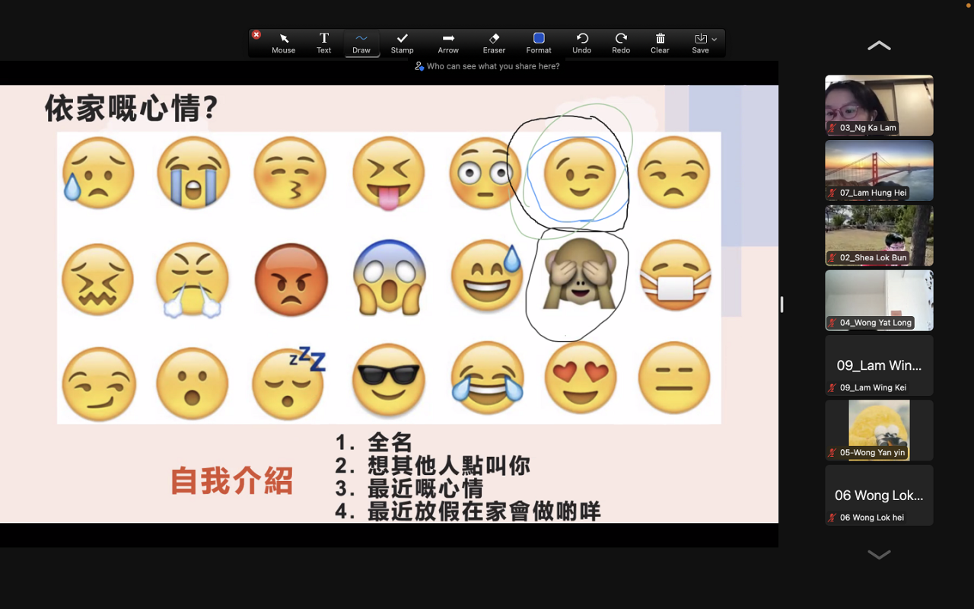
Task: Click the loudly crying face emoji
Action: pyautogui.click(x=193, y=173)
